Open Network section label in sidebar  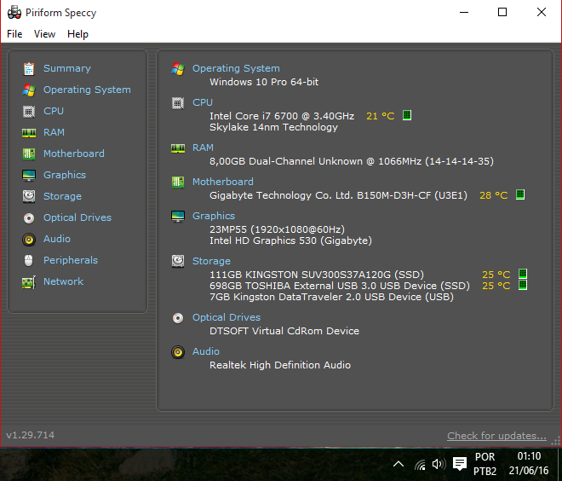coord(64,281)
